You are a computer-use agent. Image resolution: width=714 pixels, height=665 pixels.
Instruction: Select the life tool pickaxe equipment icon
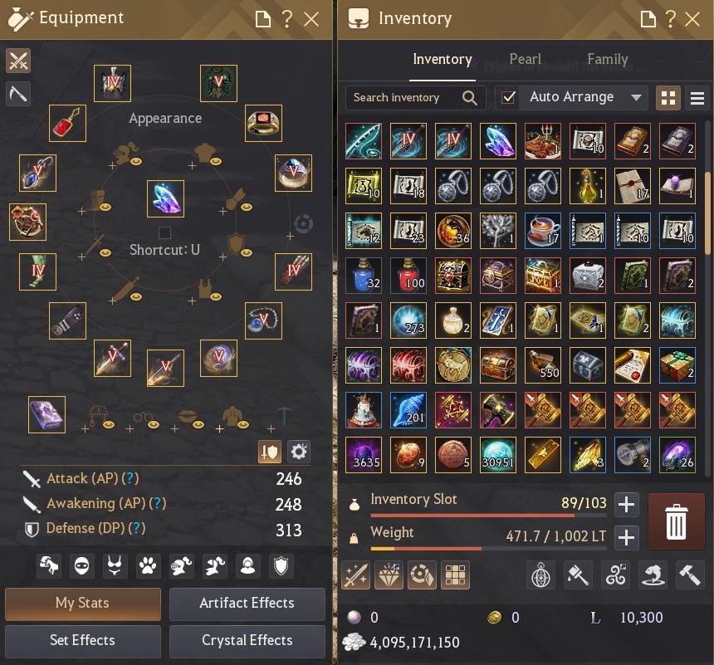(x=18, y=94)
